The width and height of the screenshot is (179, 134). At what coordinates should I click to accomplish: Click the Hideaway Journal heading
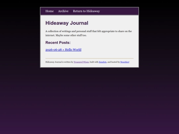67,23
